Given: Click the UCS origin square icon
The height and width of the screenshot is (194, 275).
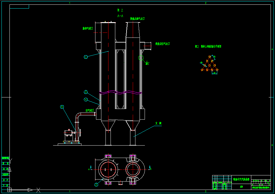Looking at the screenshot, I should coord(9,190).
